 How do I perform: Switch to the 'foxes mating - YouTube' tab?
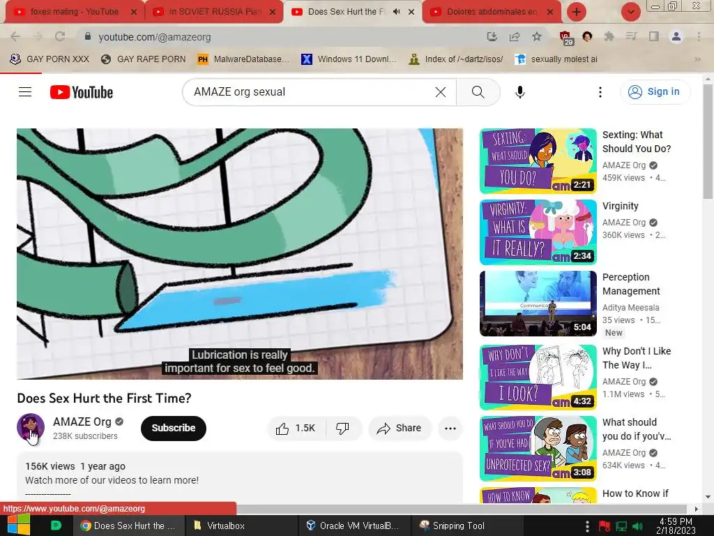coord(73,12)
